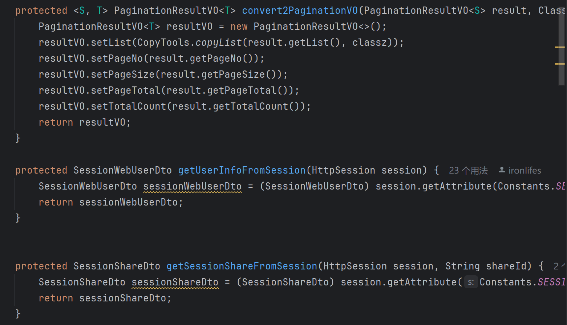Screen dimensions: 567x325
Task: Click the 'return resultVO;' statement
Action: [x=85, y=122]
